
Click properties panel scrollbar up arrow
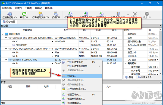coord(161,30)
